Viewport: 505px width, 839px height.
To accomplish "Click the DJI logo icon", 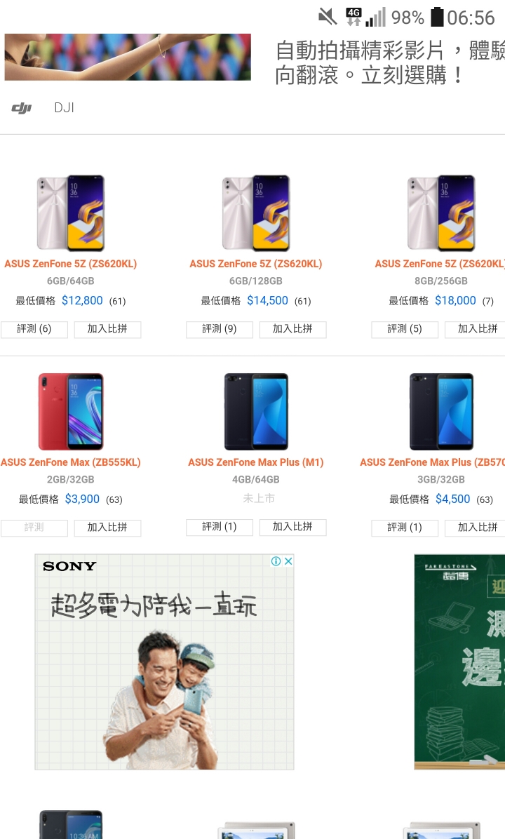I will coord(22,108).
